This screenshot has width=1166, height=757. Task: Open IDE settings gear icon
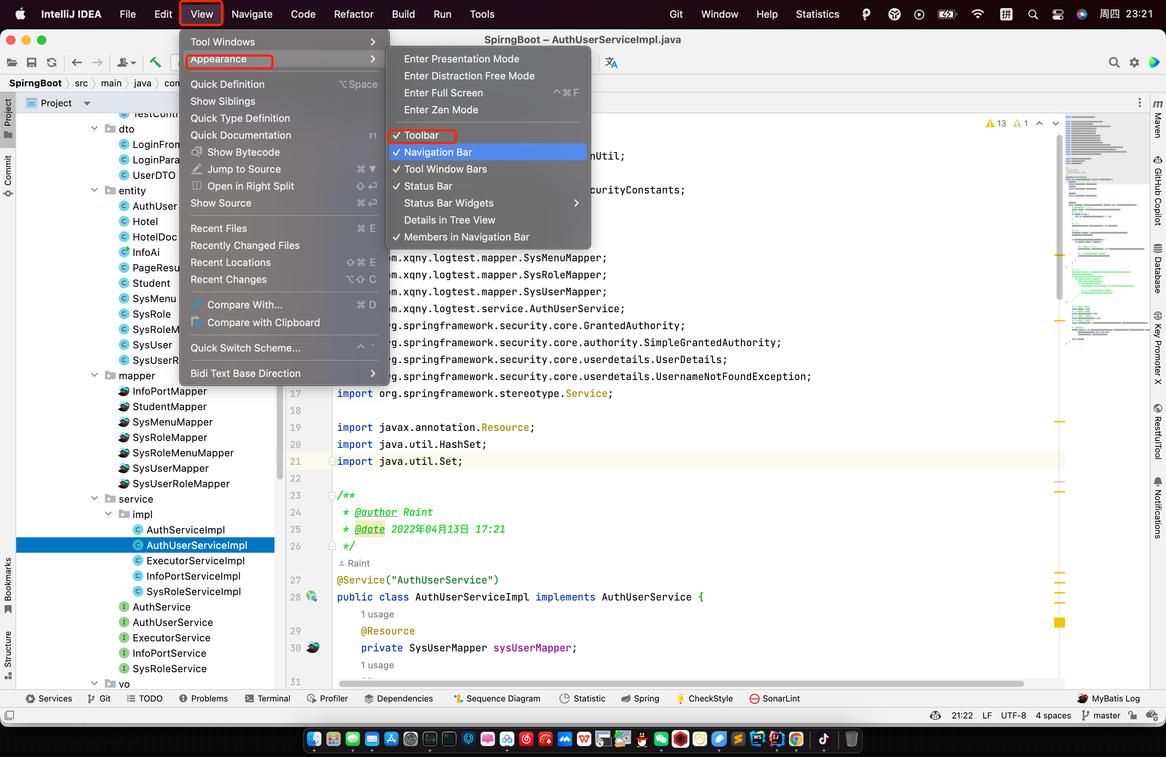(1134, 63)
